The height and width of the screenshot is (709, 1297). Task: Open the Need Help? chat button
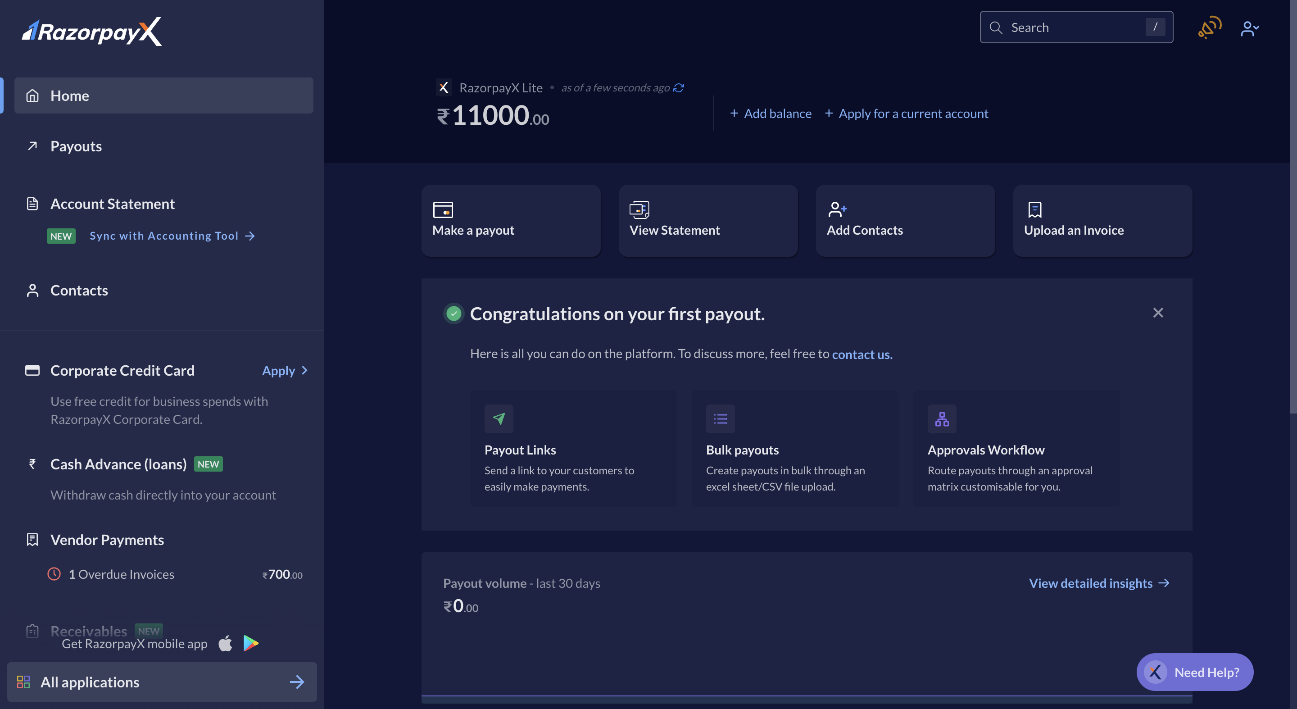[x=1194, y=672]
